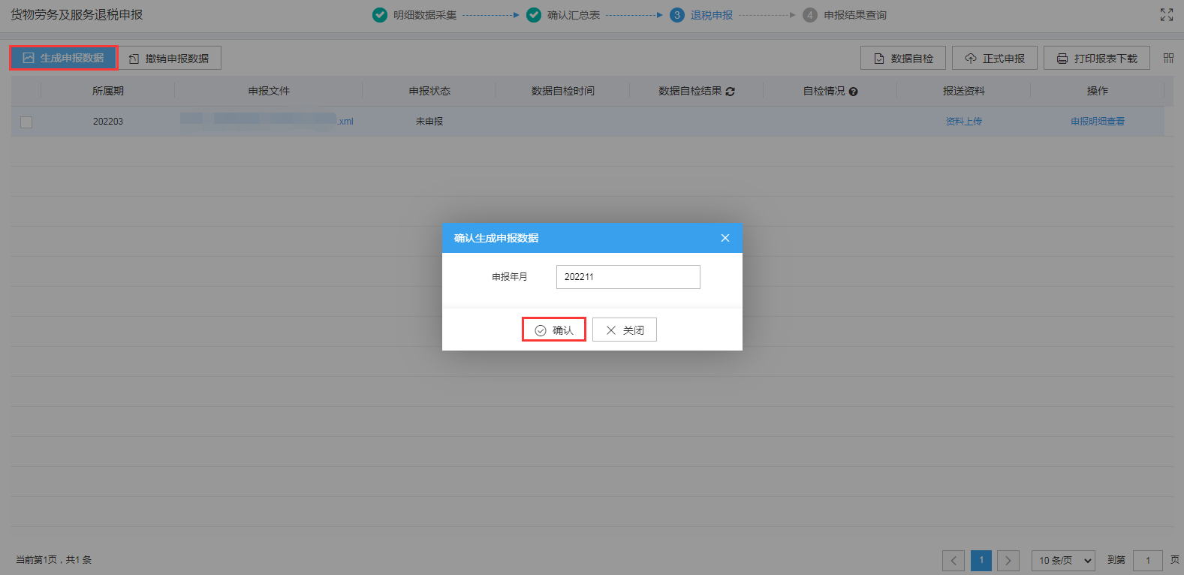Toggle fullscreen expand icon
Screen dimensions: 1184x575
coord(1167,14)
